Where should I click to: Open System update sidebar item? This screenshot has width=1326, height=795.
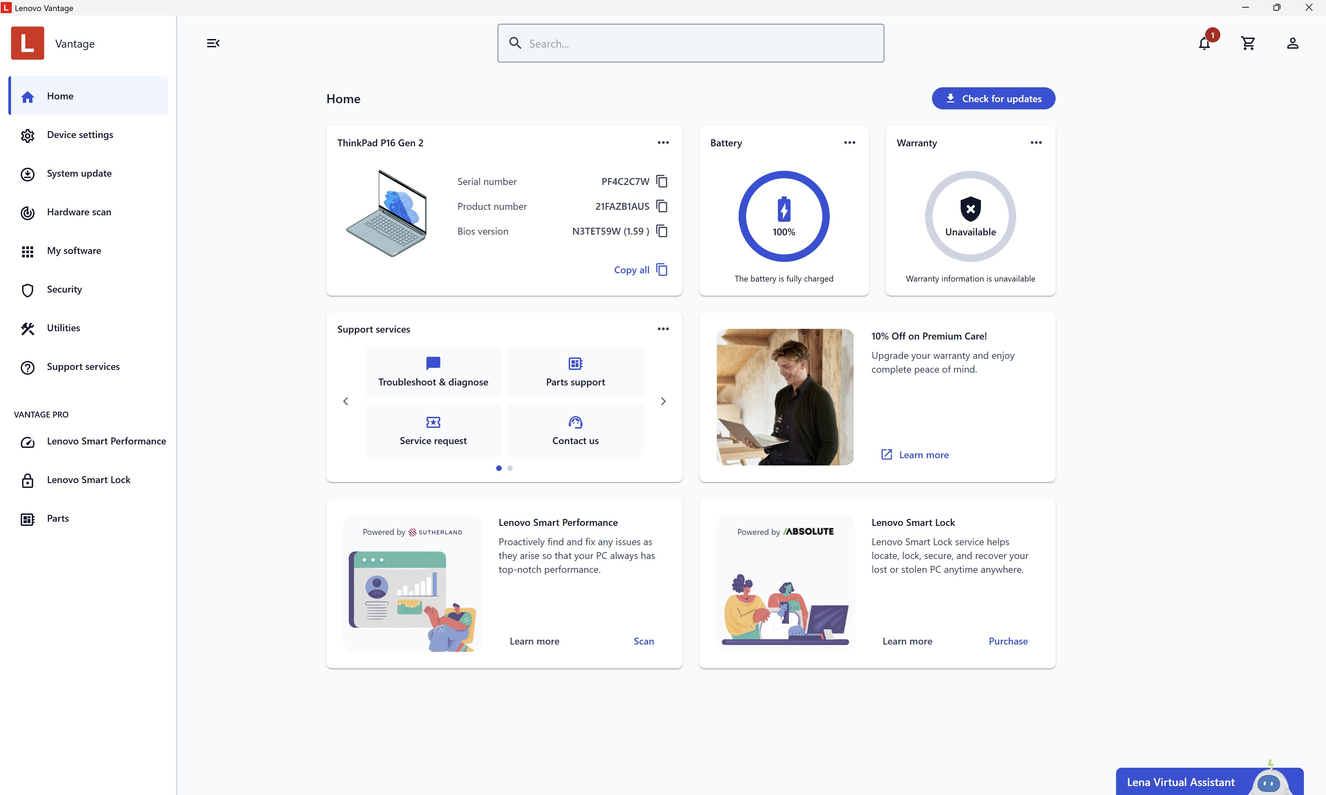point(79,174)
